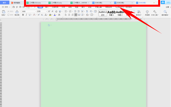Viewport: 171px width, 107px height.
Task: Open the 四号 font size dropdown
Action: pos(42,11)
